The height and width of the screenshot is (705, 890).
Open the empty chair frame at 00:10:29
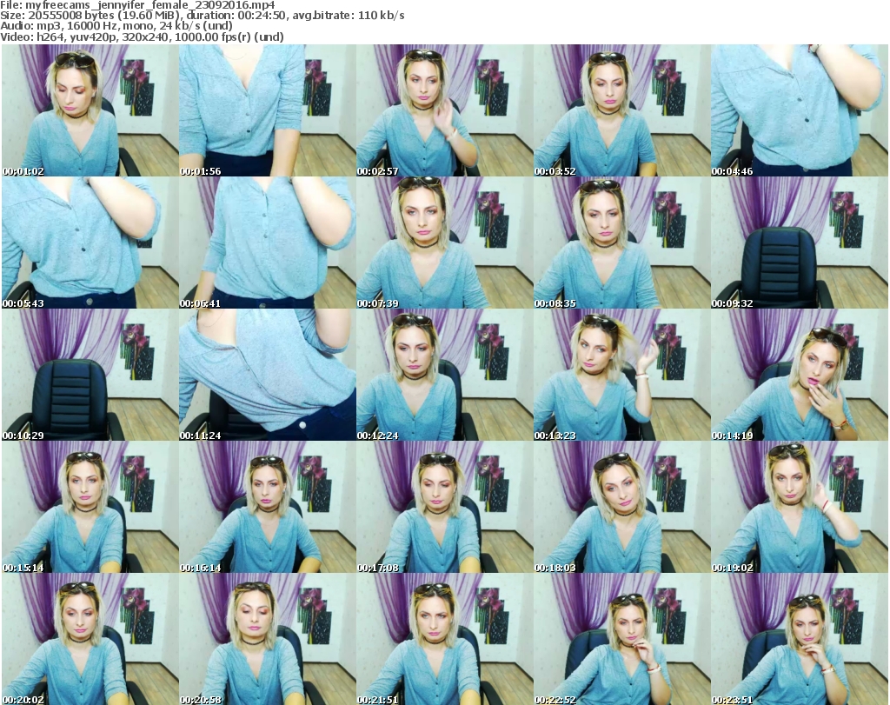pyautogui.click(x=90, y=375)
